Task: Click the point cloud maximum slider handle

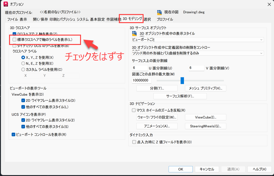Action: pos(182,81)
